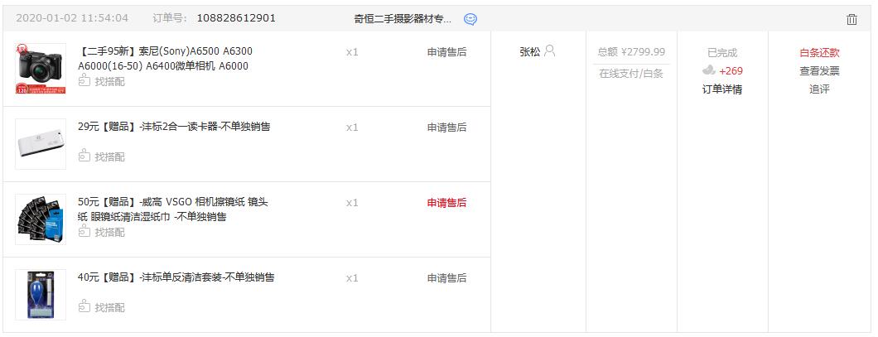Click the 找搭配 icon under the VSGO lens paper gift
Viewport: 878px width, 337px height.
84,231
